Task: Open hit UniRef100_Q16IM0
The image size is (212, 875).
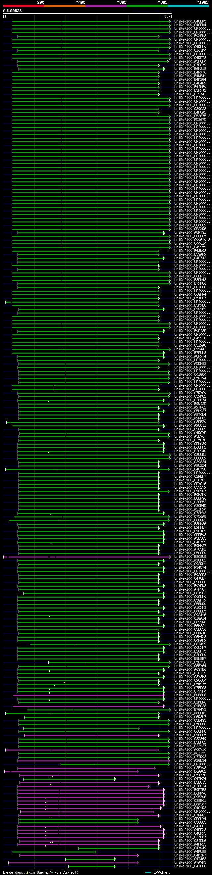Action: (190, 51)
